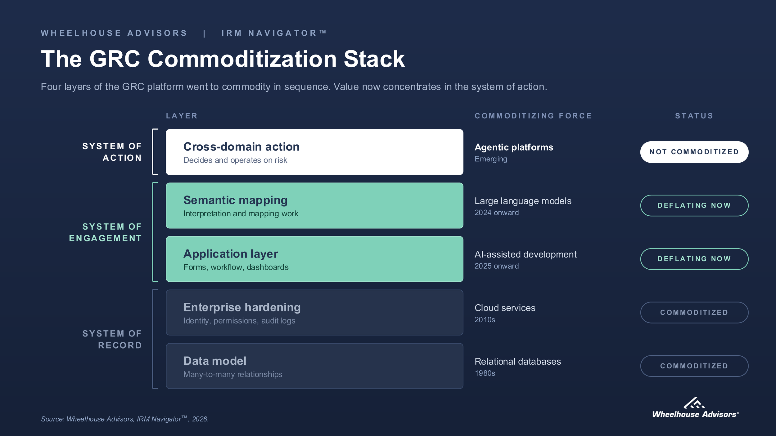
Task: Click the SYSTEM OF ENGAGEMENT label
Action: point(105,232)
